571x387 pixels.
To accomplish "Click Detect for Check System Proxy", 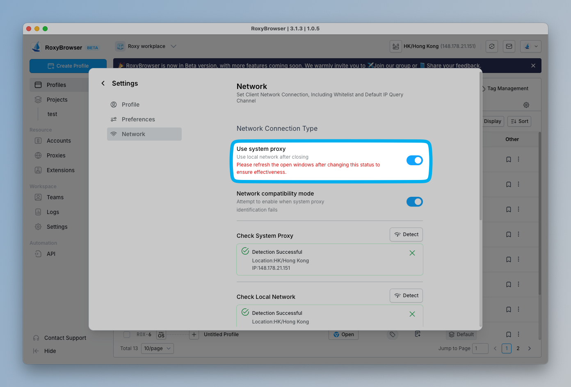I will pyautogui.click(x=407, y=234).
